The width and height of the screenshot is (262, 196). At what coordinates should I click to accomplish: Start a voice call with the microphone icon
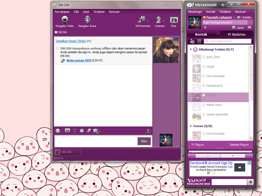click(87, 20)
